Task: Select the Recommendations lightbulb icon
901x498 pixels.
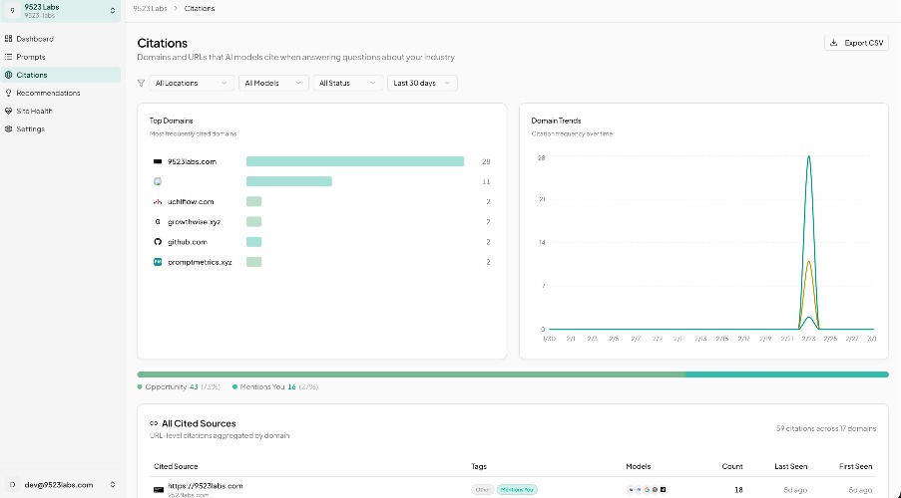Action: (9, 93)
